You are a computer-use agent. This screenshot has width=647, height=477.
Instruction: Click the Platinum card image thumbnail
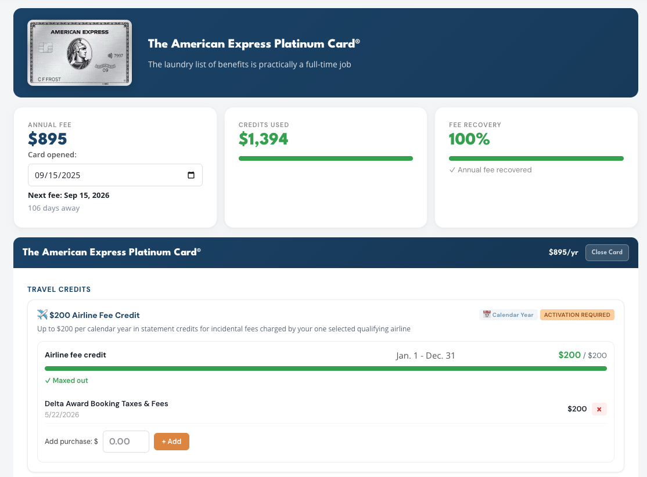coord(80,53)
